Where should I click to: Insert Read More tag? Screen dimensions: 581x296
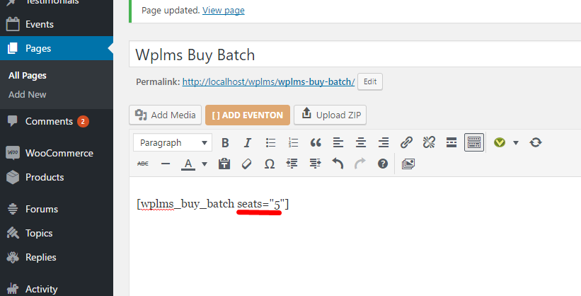point(451,142)
